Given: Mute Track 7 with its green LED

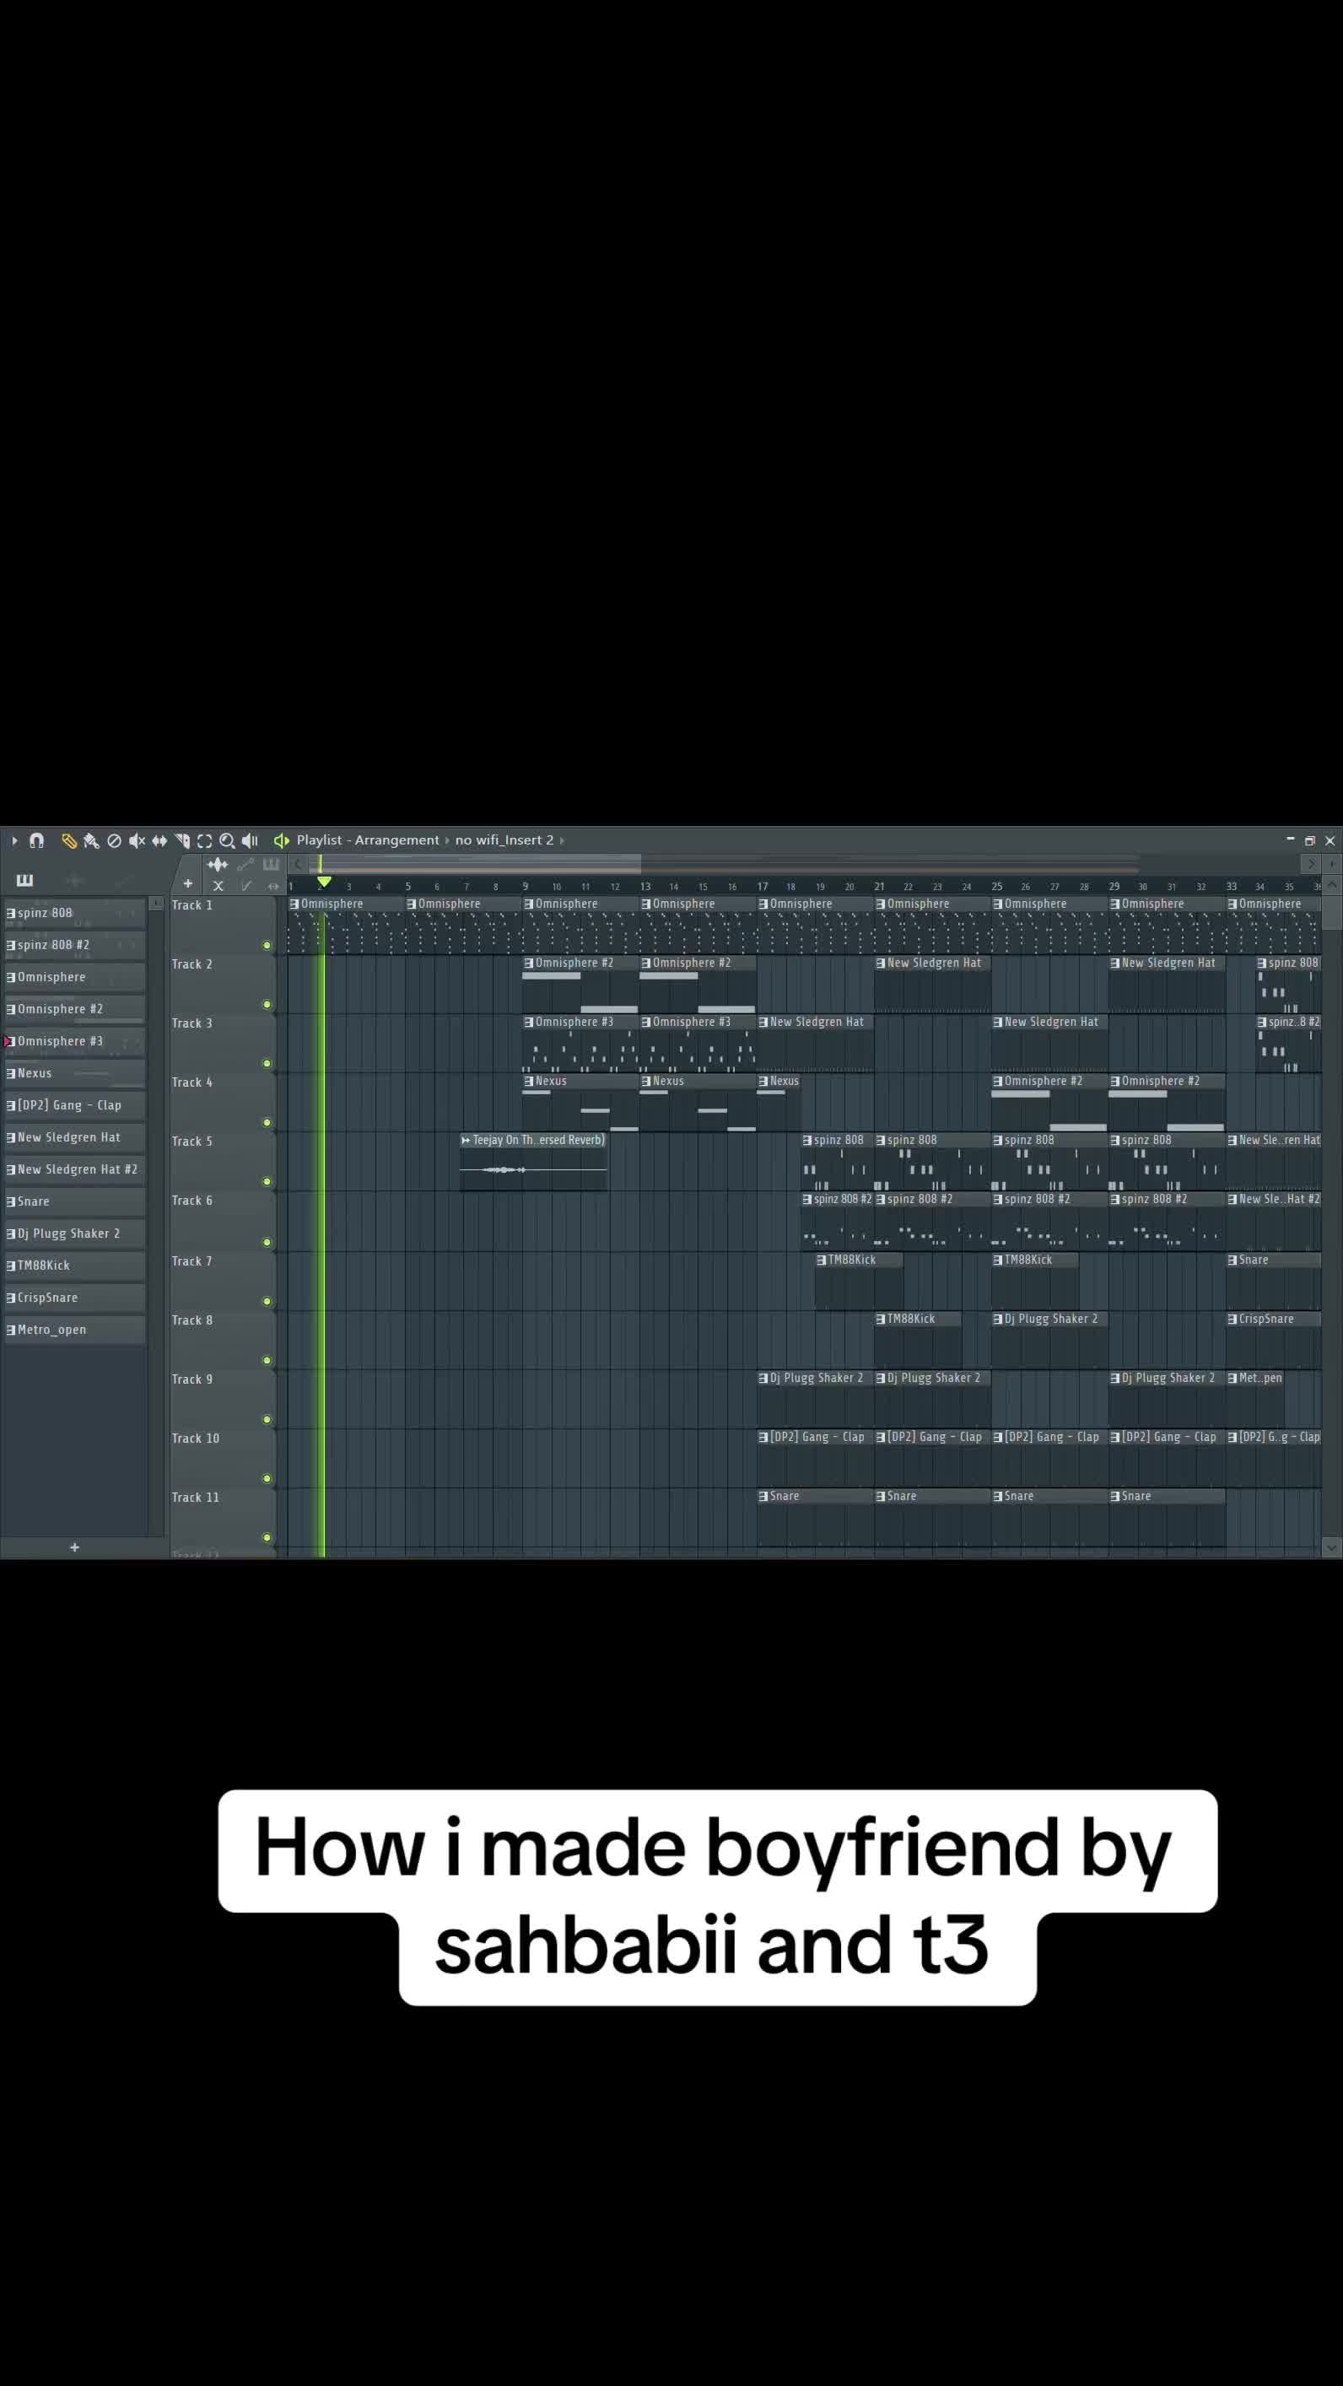Looking at the screenshot, I should click(x=267, y=1301).
